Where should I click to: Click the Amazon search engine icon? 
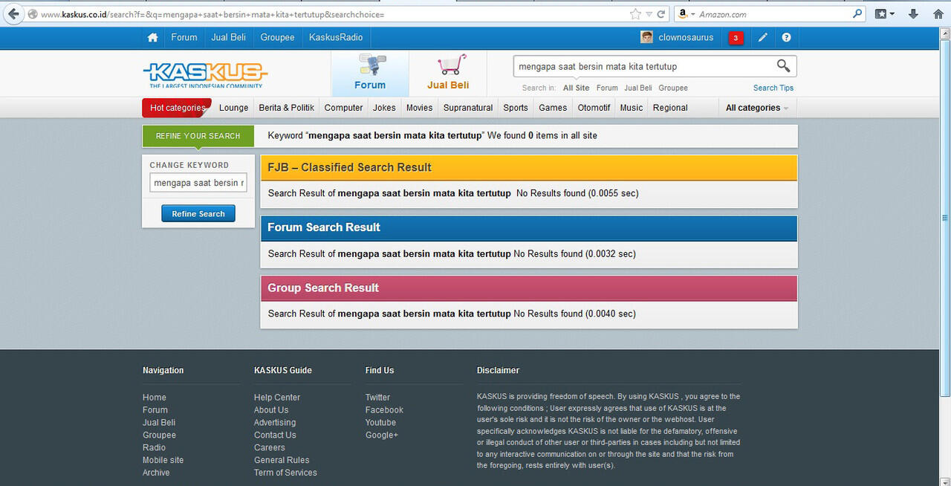point(683,14)
